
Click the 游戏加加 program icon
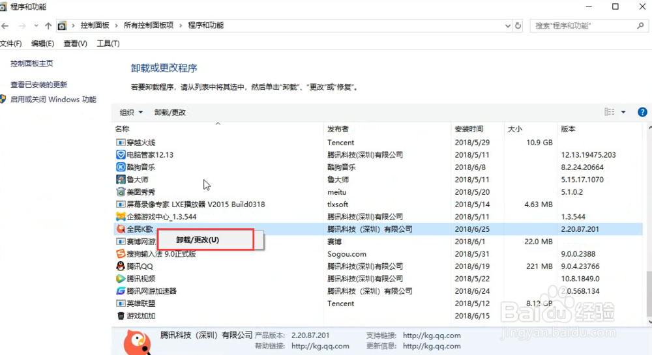(x=121, y=316)
